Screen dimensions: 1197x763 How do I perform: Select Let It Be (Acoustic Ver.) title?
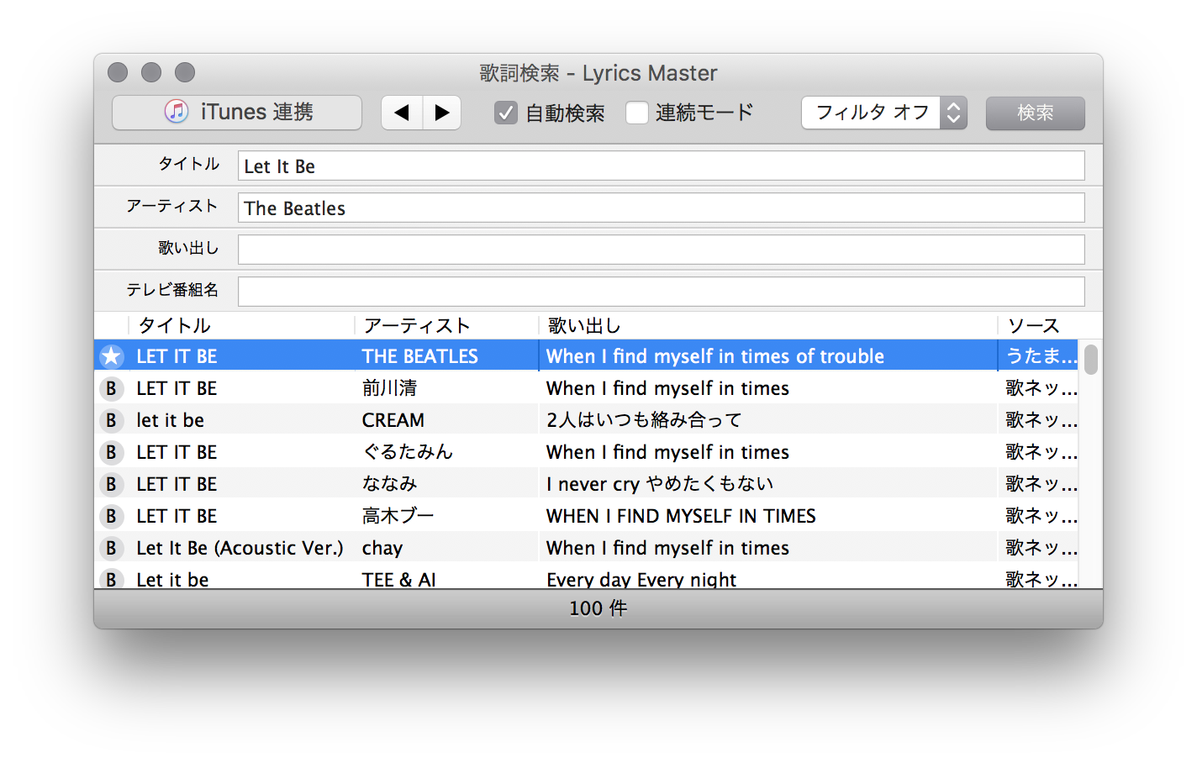240,548
